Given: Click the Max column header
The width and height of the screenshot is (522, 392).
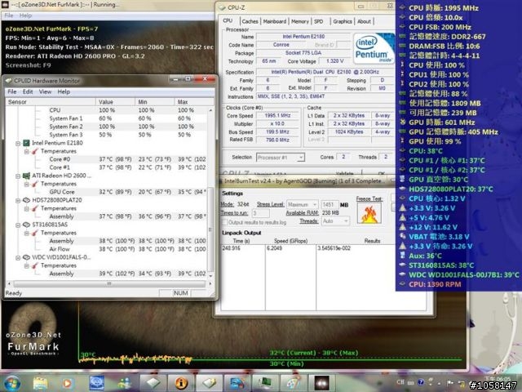Looking at the screenshot, I should (x=194, y=102).
